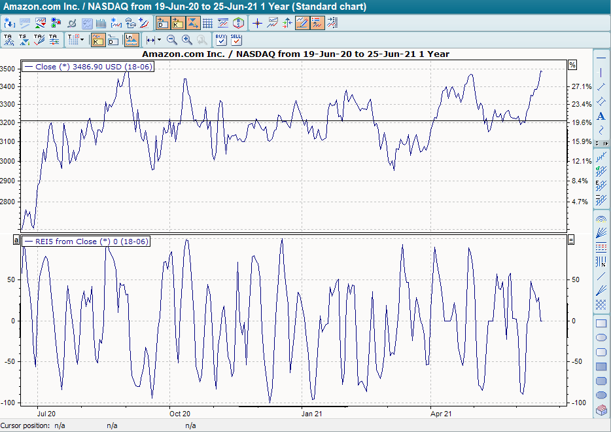
Task: Click the REI5 from Close indicator label
Action: click(x=86, y=242)
